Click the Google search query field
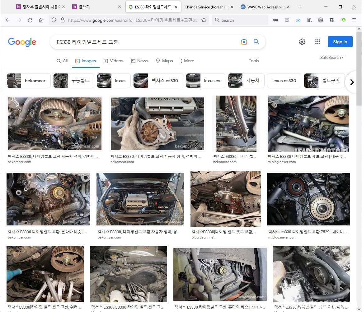This screenshot has width=362, height=312. tap(145, 42)
